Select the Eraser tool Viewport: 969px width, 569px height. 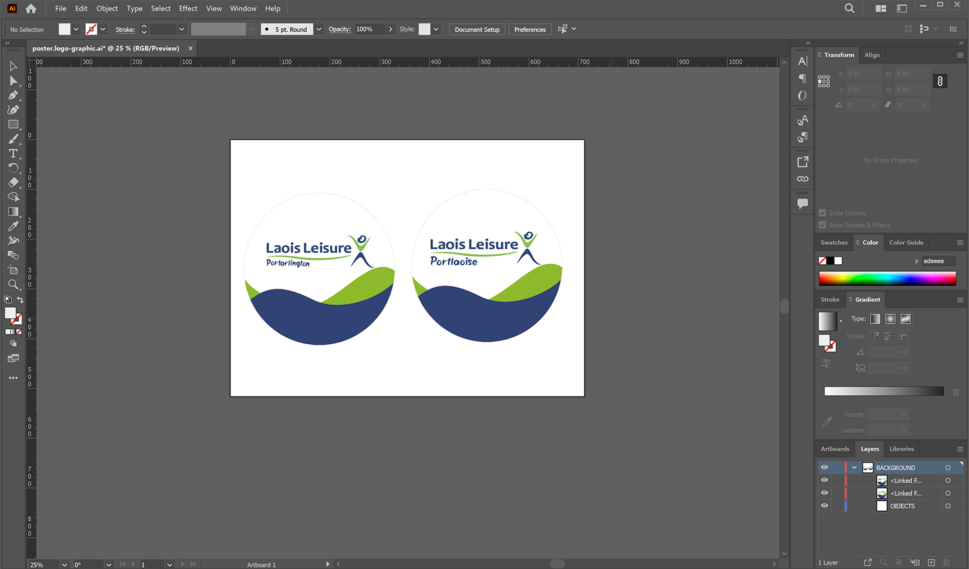point(13,182)
